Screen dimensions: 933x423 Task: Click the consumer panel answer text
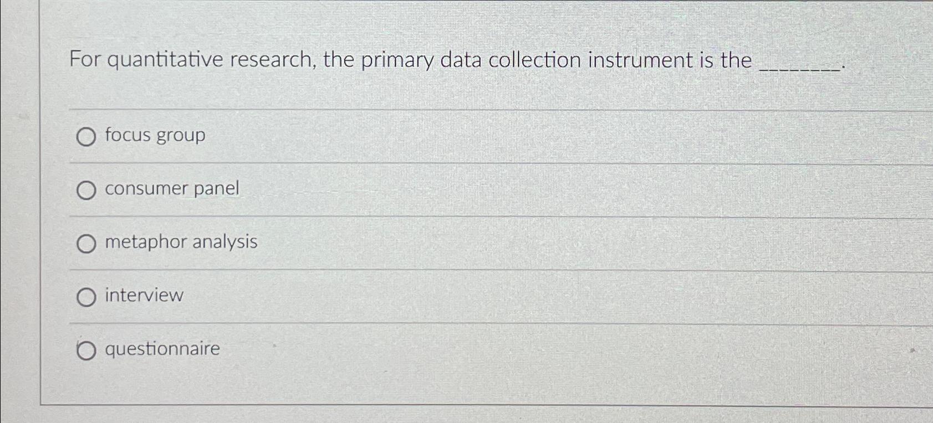pyautogui.click(x=172, y=188)
